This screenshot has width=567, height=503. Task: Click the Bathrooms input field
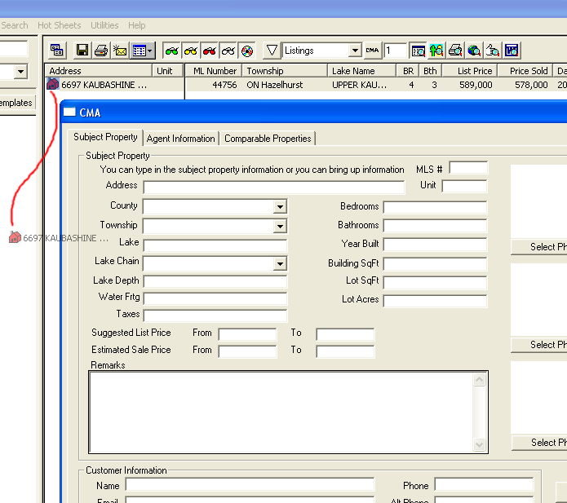(x=435, y=226)
